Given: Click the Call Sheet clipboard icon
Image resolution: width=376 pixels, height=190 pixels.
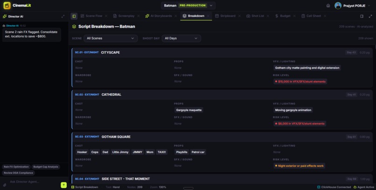Looking at the screenshot, I should pos(303,16).
